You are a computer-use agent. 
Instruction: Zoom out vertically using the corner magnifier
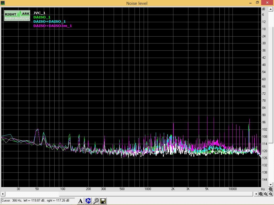271,194
